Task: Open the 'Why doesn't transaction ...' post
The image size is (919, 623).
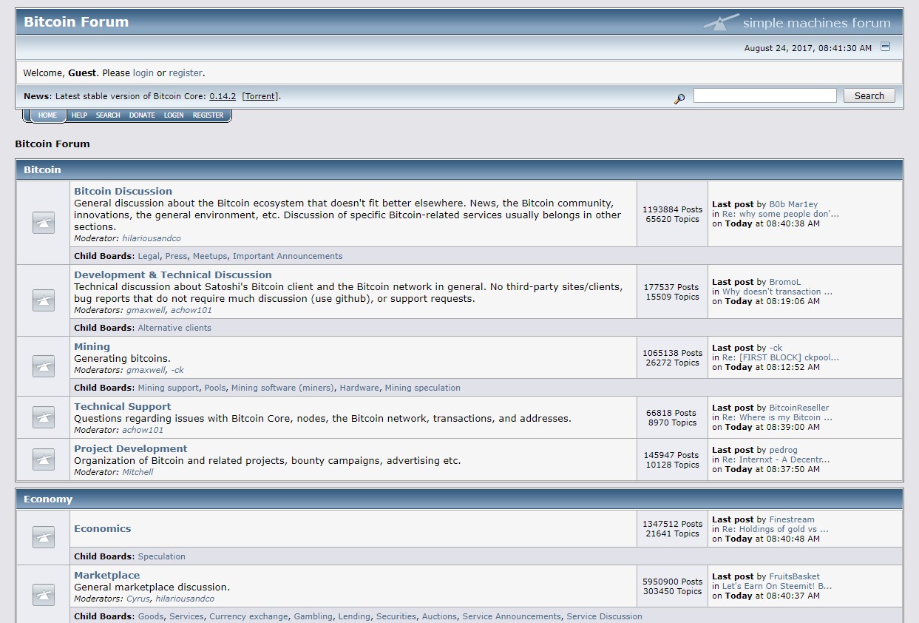Action: [777, 292]
